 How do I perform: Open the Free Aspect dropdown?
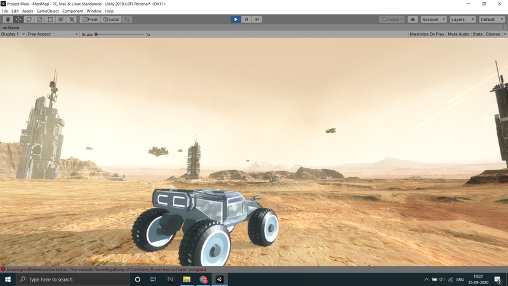pos(53,34)
